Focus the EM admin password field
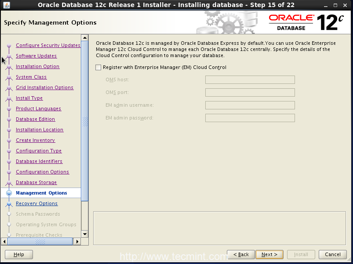 250,118
